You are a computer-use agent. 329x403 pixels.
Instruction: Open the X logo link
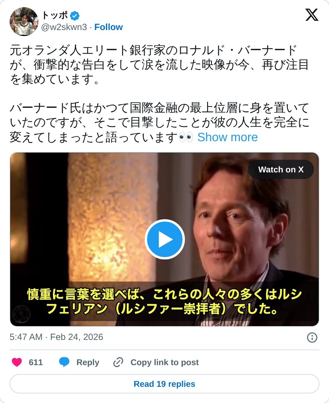(x=312, y=15)
